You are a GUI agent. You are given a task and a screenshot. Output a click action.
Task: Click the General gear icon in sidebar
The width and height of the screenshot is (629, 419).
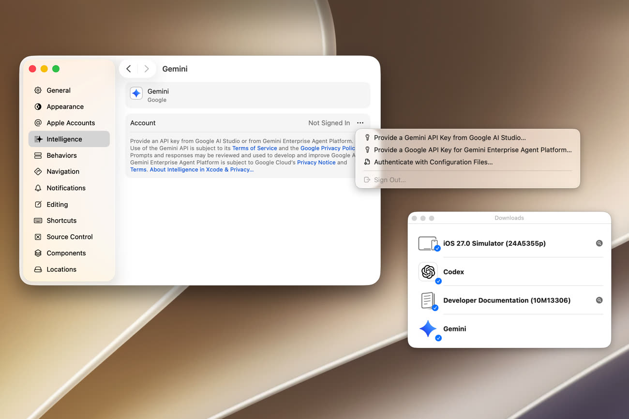(x=38, y=90)
